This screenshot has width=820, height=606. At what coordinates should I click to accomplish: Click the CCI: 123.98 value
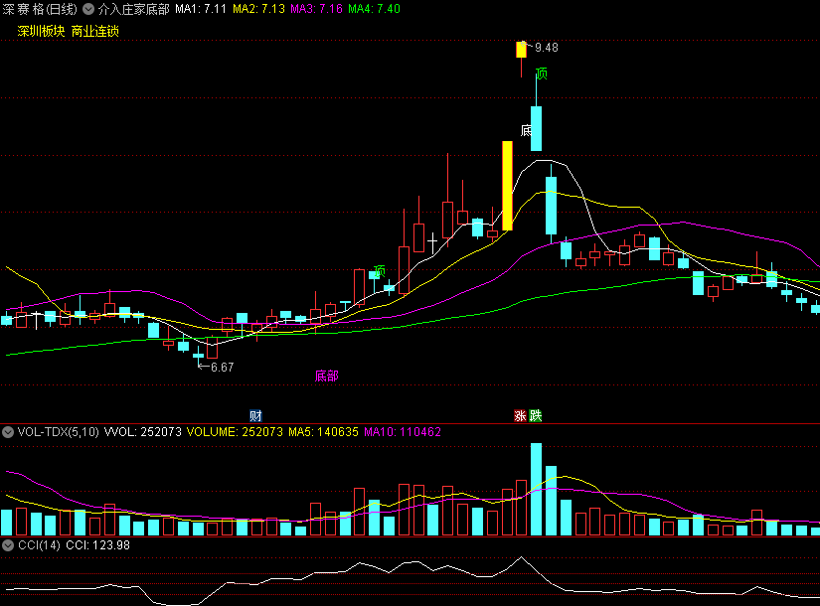pos(97,545)
